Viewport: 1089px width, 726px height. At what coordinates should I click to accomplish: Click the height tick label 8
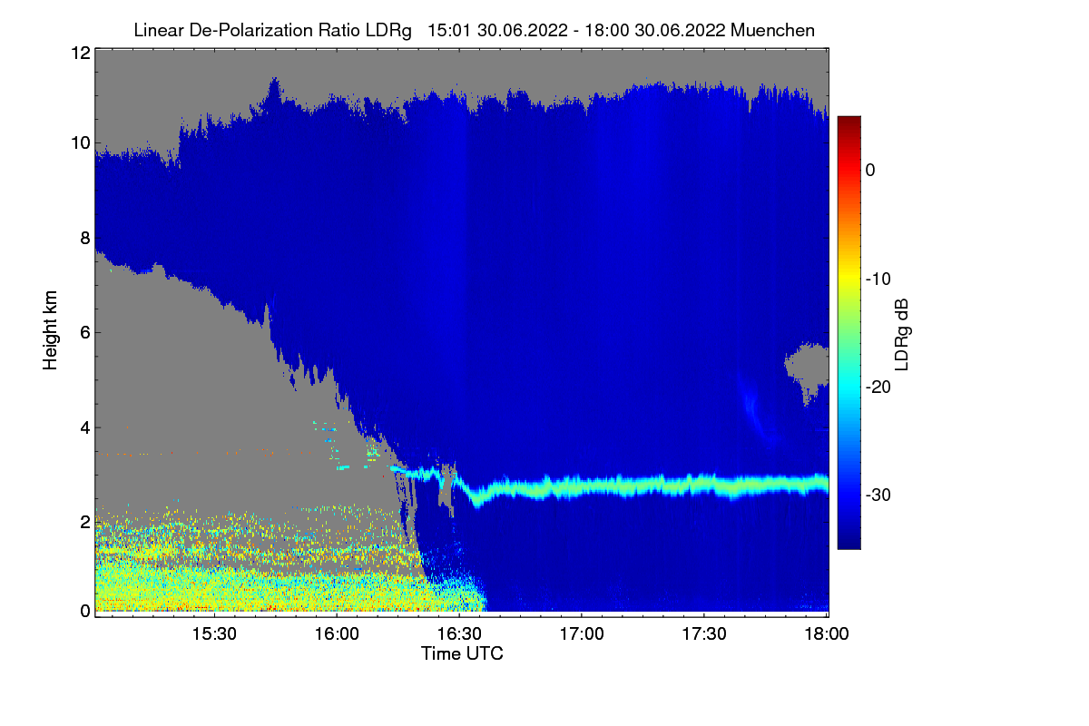[83, 238]
